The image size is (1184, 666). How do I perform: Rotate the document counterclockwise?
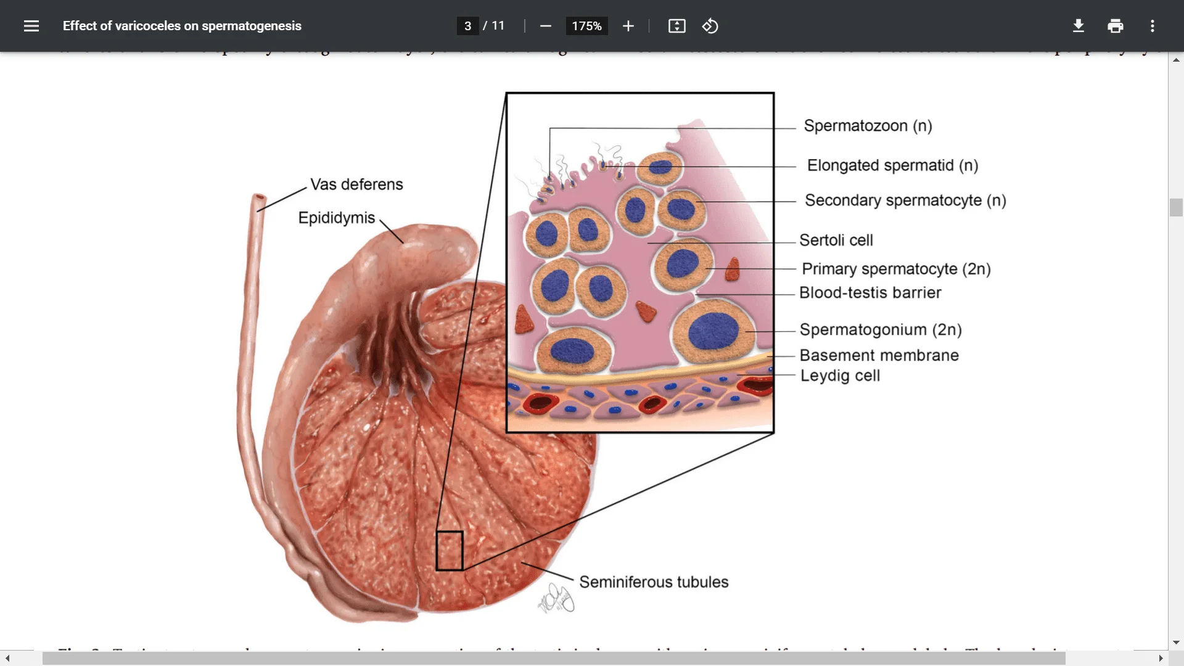click(x=710, y=26)
